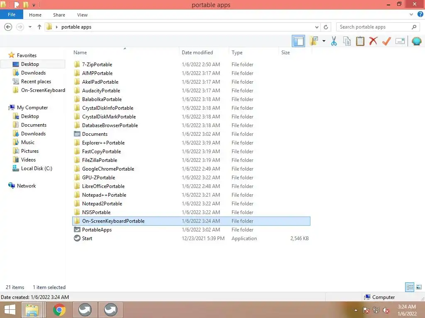Open Help with the blue question icon
Screen dimensions: 425x318
420,14
